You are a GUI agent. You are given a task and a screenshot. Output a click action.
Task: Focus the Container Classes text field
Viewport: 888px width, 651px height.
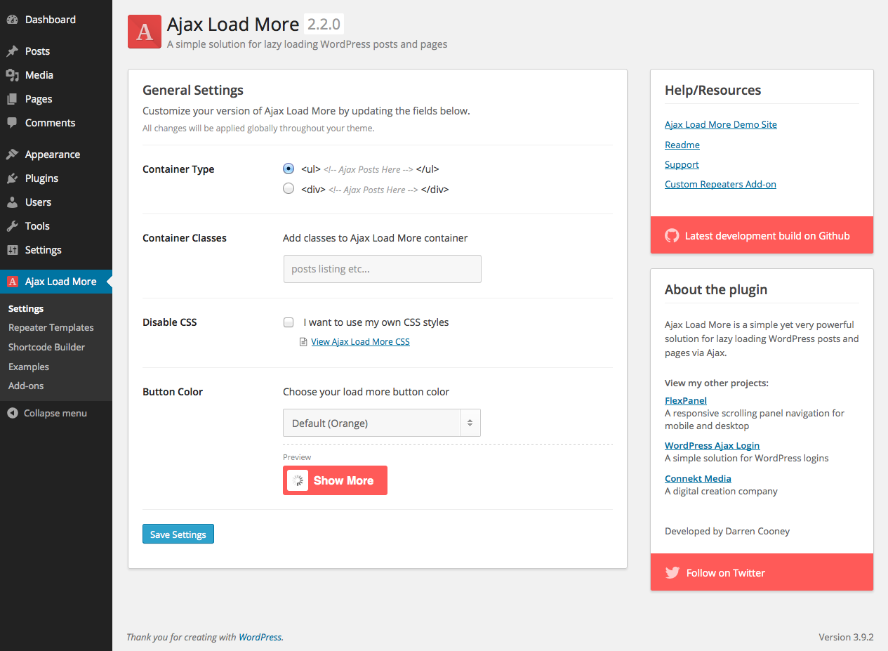pos(382,269)
